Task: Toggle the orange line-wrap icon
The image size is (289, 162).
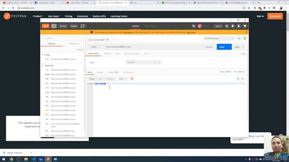Action: click(132, 79)
